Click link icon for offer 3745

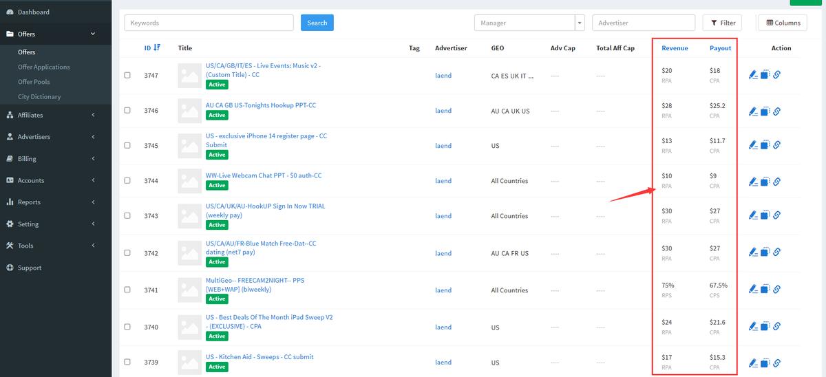776,145
